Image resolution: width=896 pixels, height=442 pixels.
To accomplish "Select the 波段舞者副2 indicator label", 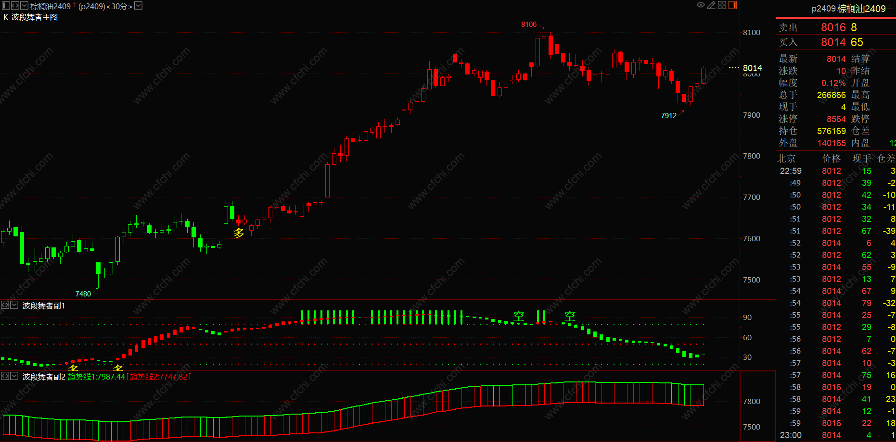I will tap(44, 377).
